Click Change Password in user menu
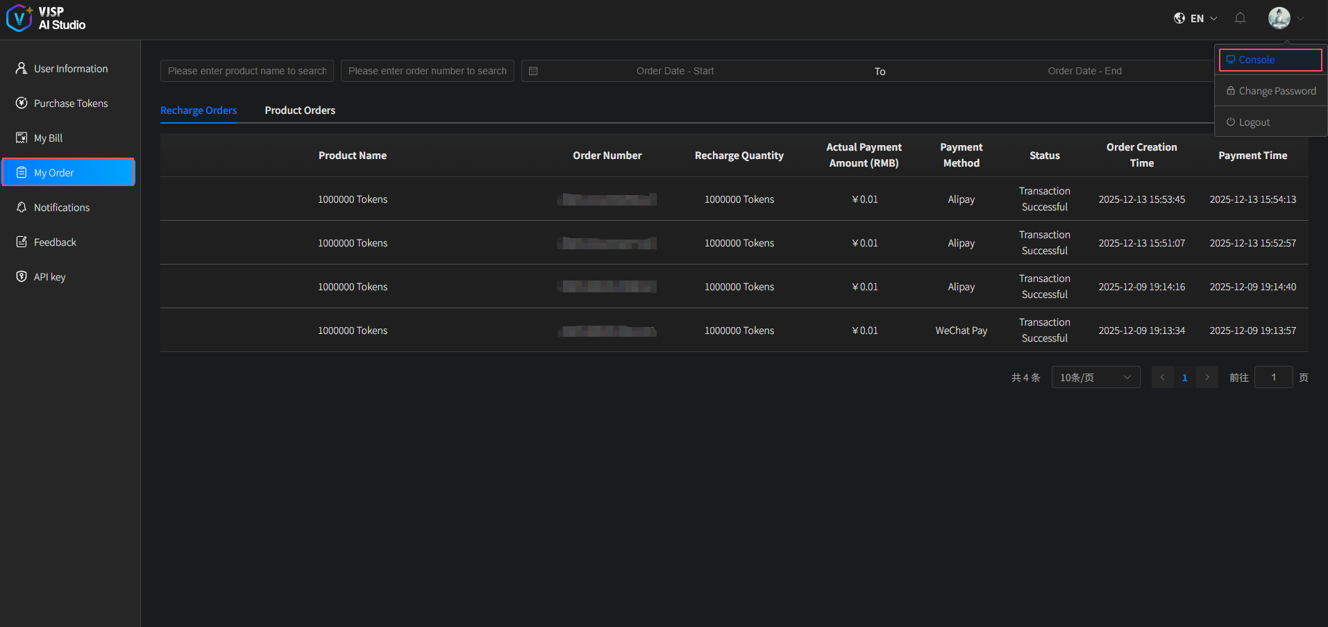The height and width of the screenshot is (627, 1328). (1277, 91)
